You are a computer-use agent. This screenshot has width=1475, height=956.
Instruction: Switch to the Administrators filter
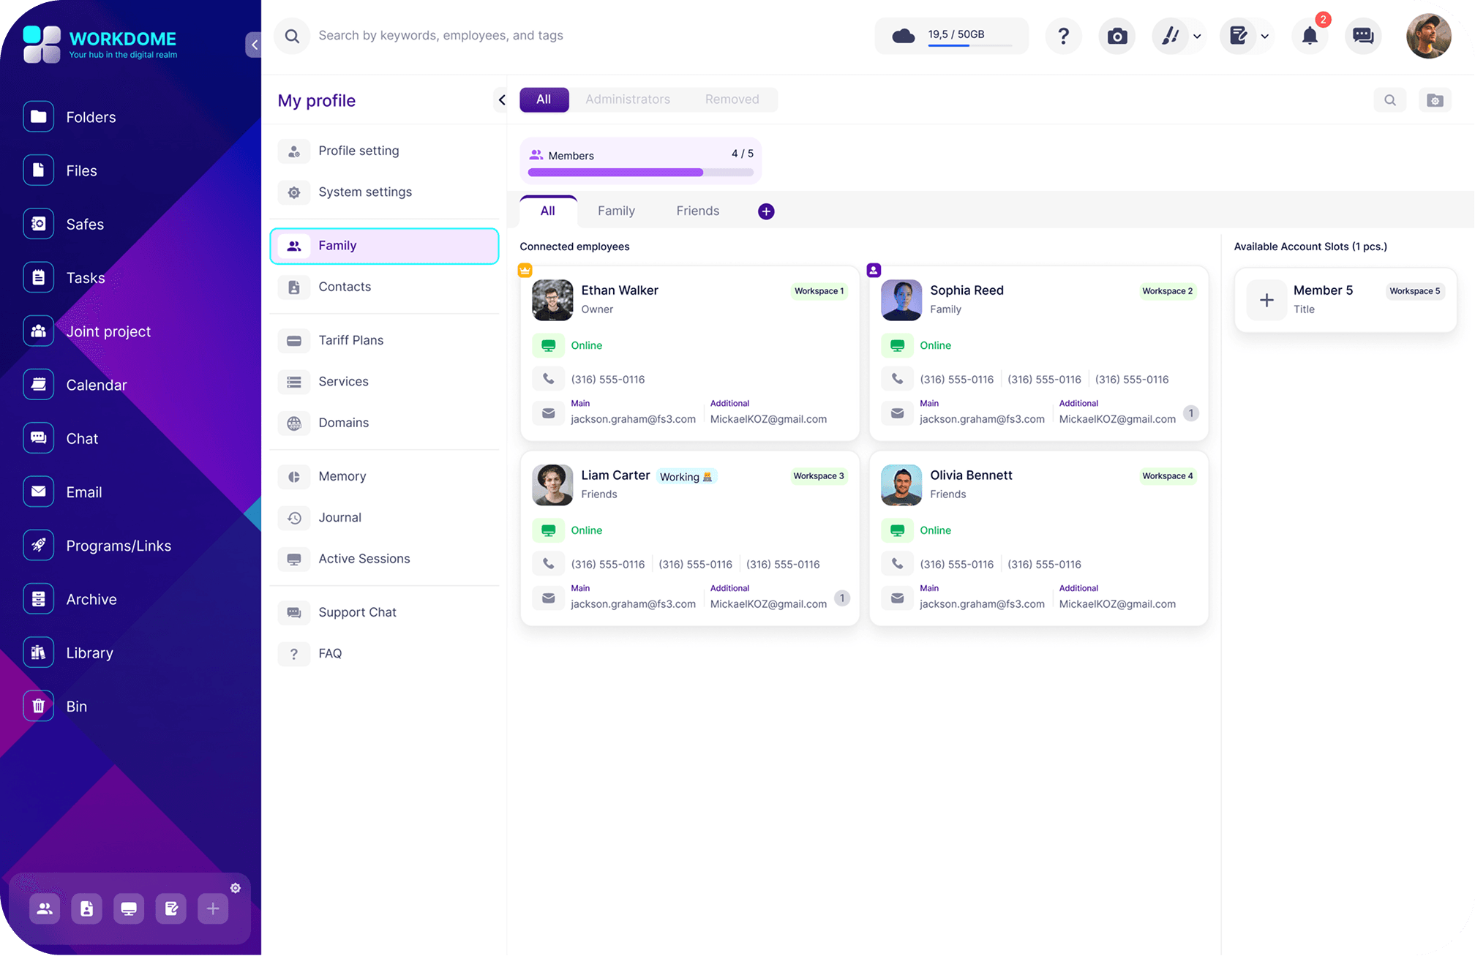pos(627,99)
